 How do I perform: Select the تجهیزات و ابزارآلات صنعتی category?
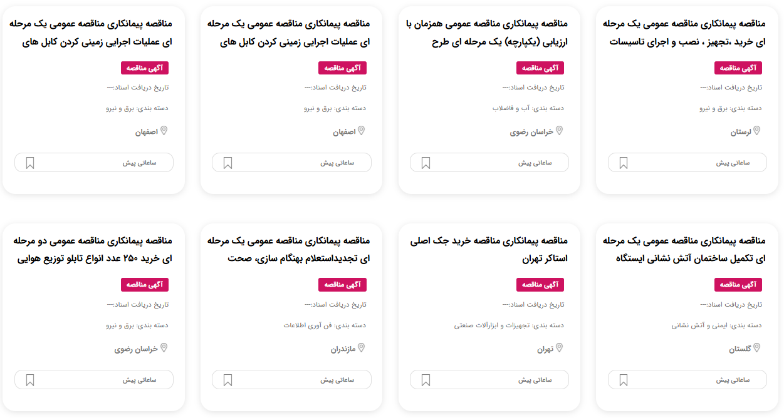tap(494, 325)
